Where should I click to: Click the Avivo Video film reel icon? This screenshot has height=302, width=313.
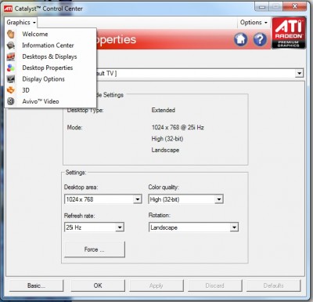tap(11, 101)
